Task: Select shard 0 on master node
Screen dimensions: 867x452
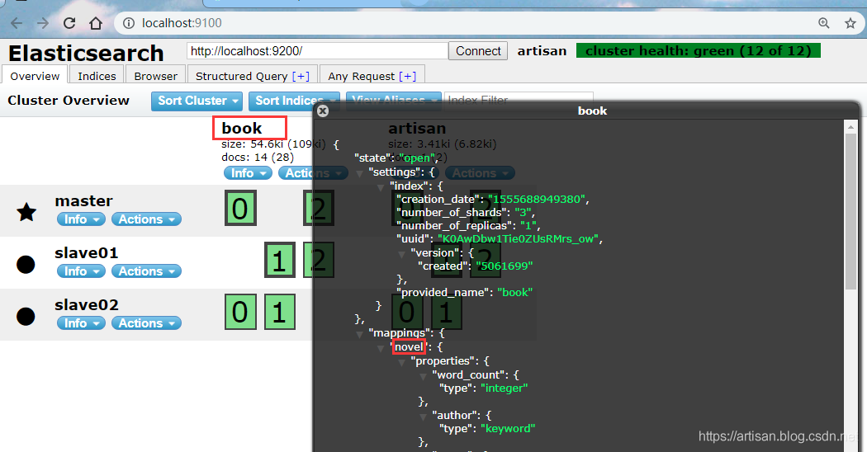Action: point(239,210)
